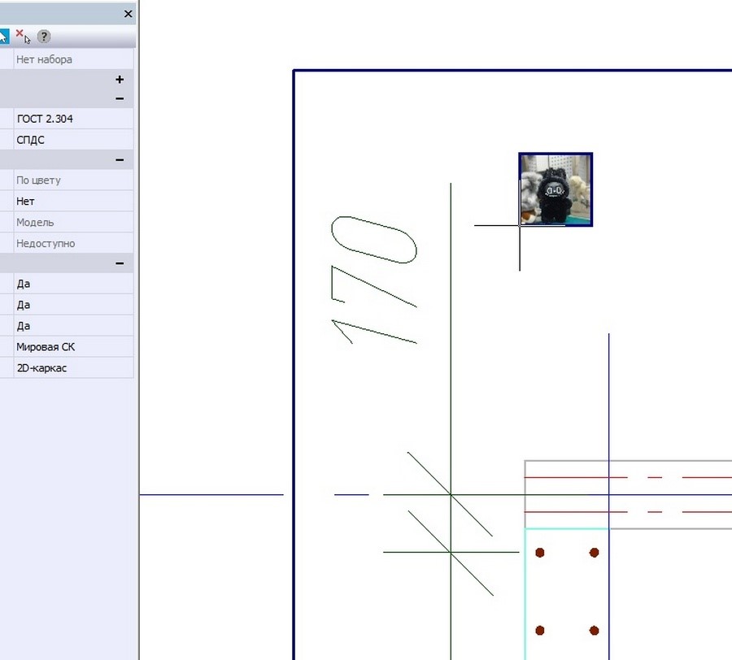This screenshot has height=660, width=732.
Task: Open help via the question mark icon
Action: pyautogui.click(x=44, y=37)
